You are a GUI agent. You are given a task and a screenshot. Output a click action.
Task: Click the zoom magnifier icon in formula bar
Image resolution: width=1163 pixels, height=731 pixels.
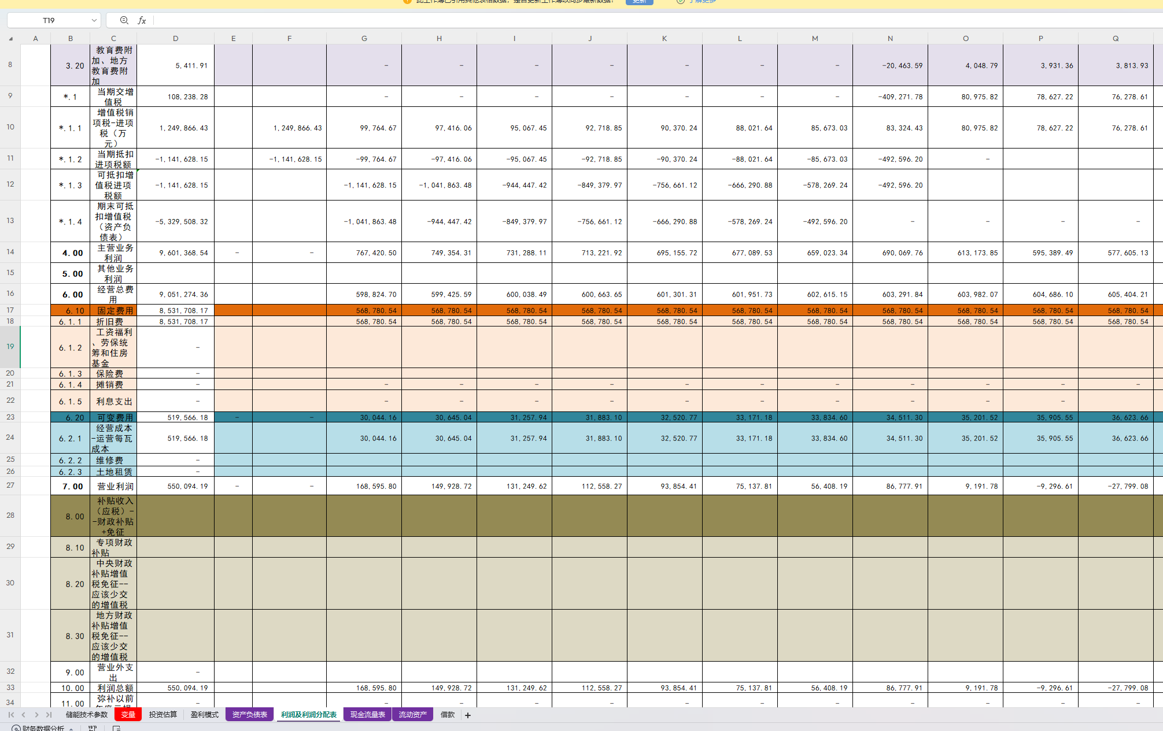[124, 20]
